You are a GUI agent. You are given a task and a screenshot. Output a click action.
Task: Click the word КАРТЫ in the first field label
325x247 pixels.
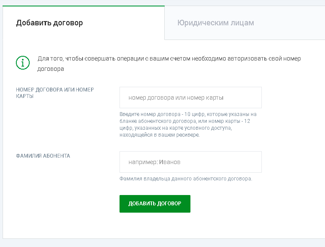click(x=25, y=96)
